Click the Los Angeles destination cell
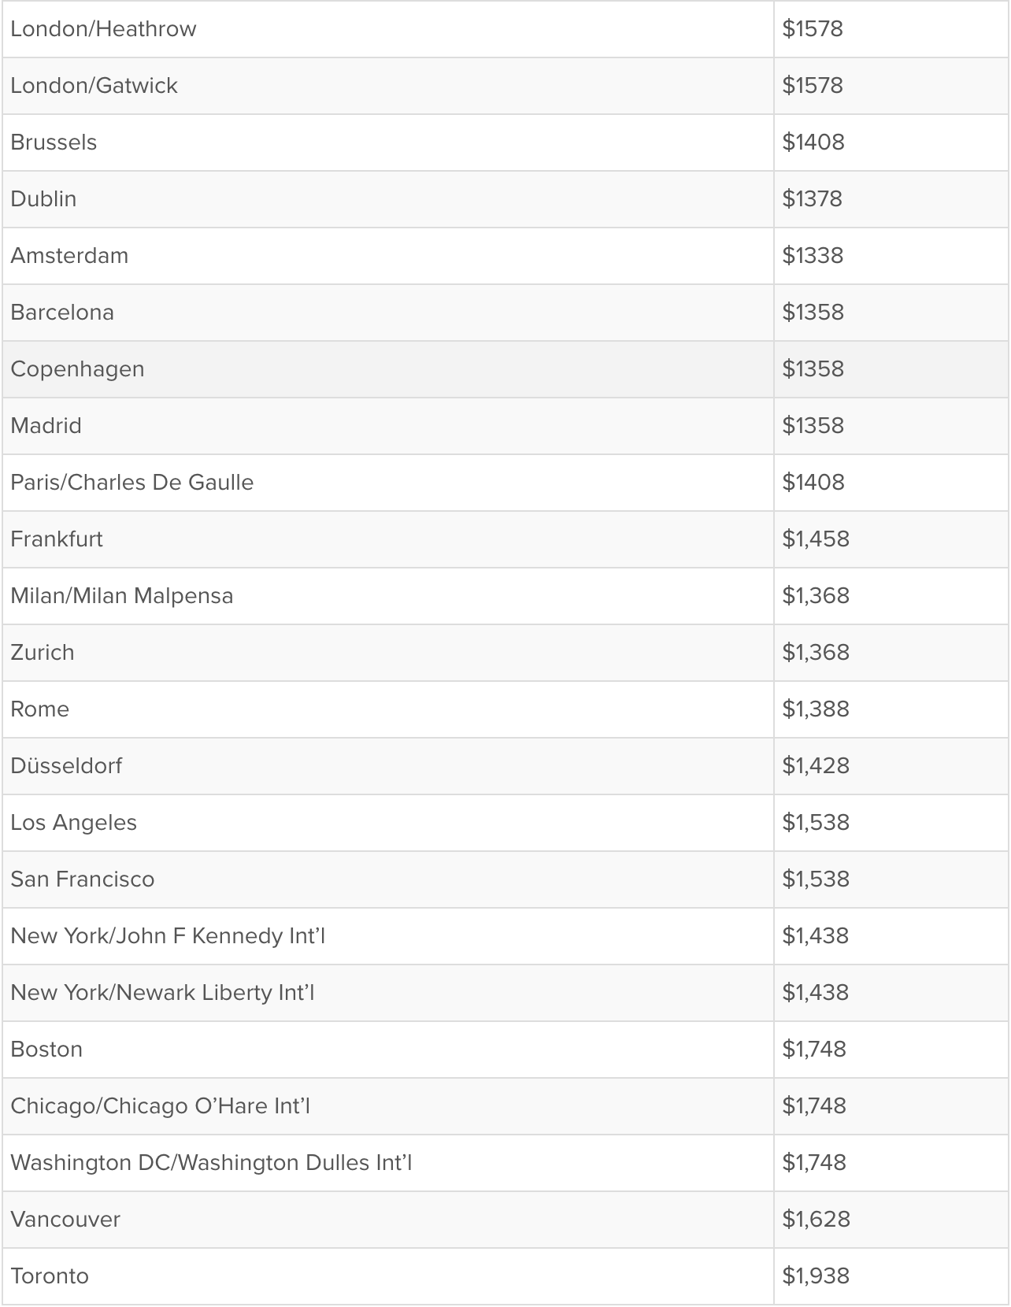The width and height of the screenshot is (1011, 1307). pyautogui.click(x=73, y=823)
